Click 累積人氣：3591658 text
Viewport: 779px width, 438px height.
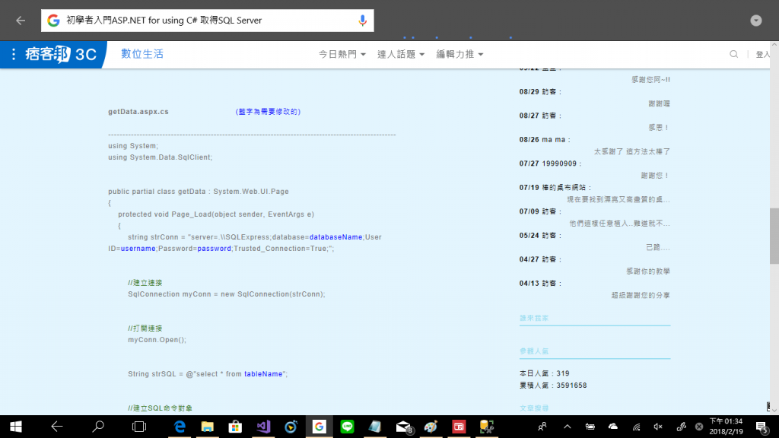coord(553,386)
